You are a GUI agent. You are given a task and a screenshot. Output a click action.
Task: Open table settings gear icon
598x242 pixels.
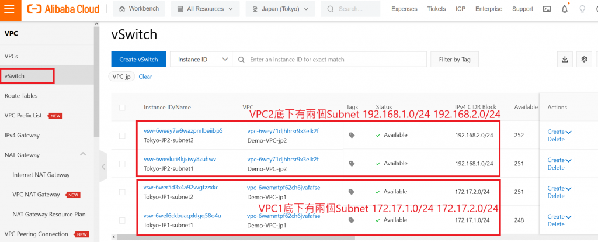(584, 60)
